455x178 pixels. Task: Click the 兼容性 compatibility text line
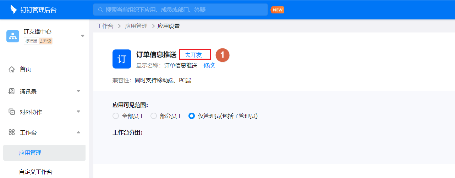[152, 81]
